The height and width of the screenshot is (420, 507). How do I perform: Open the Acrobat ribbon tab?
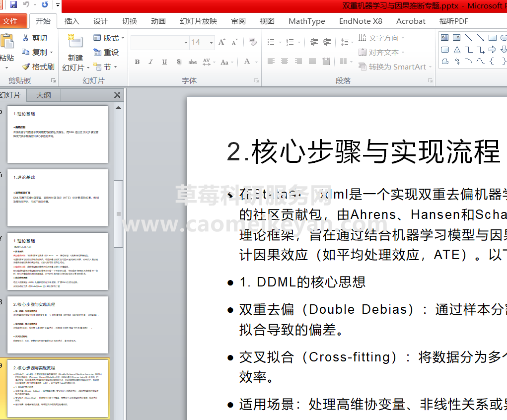(x=411, y=21)
